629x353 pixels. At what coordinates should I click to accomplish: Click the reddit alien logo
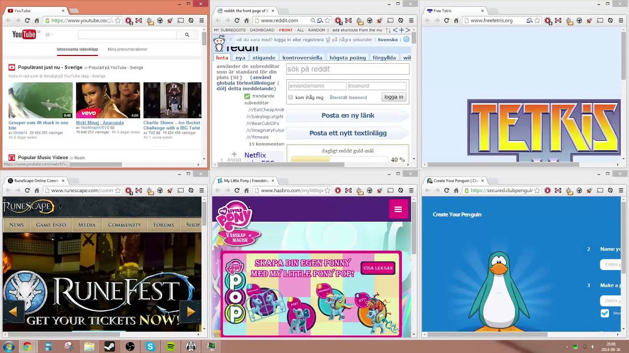tap(219, 44)
